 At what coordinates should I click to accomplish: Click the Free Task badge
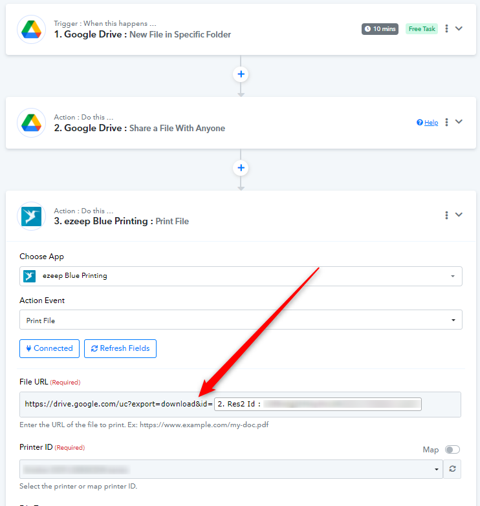pyautogui.click(x=422, y=28)
